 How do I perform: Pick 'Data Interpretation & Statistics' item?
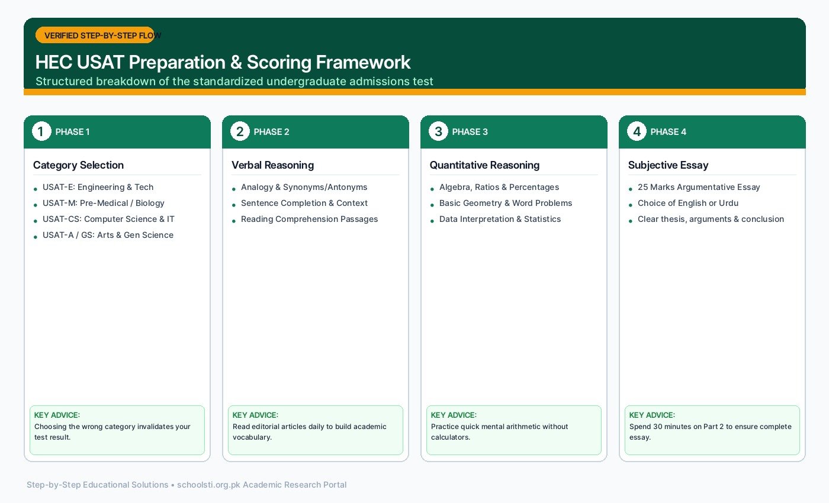[500, 219]
